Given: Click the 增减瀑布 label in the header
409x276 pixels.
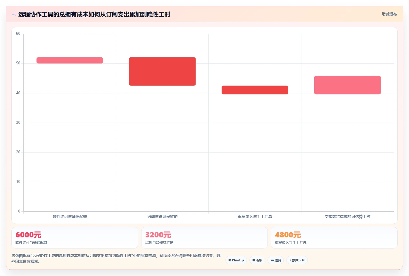Looking at the screenshot, I should pos(389,14).
